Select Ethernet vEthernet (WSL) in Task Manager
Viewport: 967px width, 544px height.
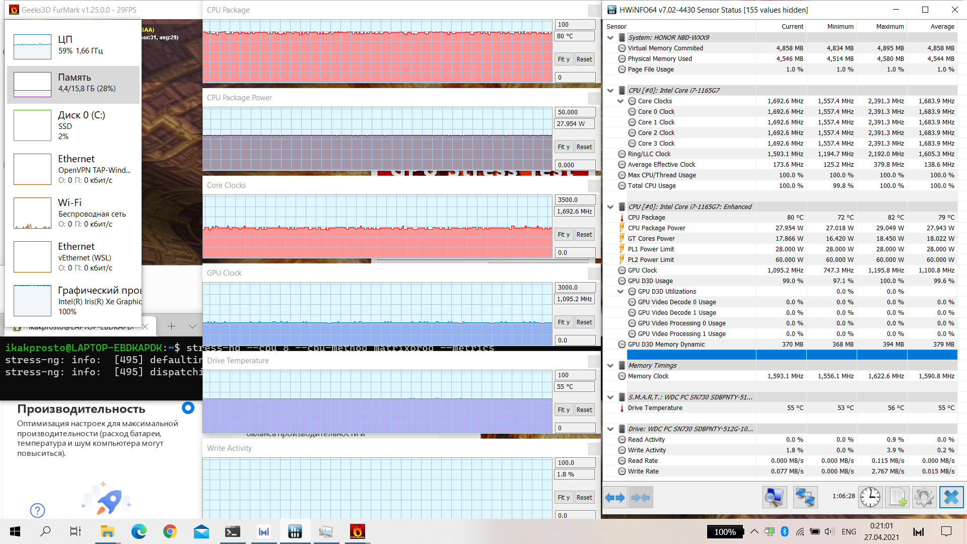tap(73, 257)
